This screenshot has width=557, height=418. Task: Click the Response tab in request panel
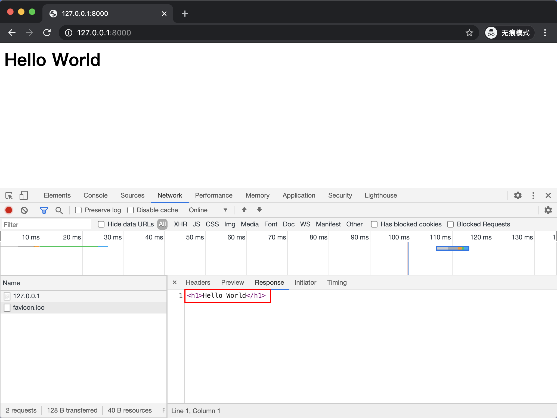click(x=269, y=282)
